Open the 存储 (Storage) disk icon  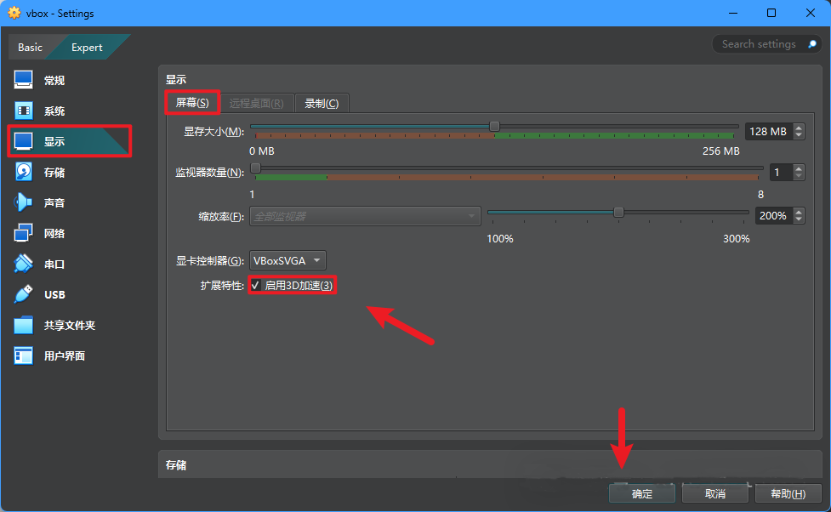pos(23,173)
